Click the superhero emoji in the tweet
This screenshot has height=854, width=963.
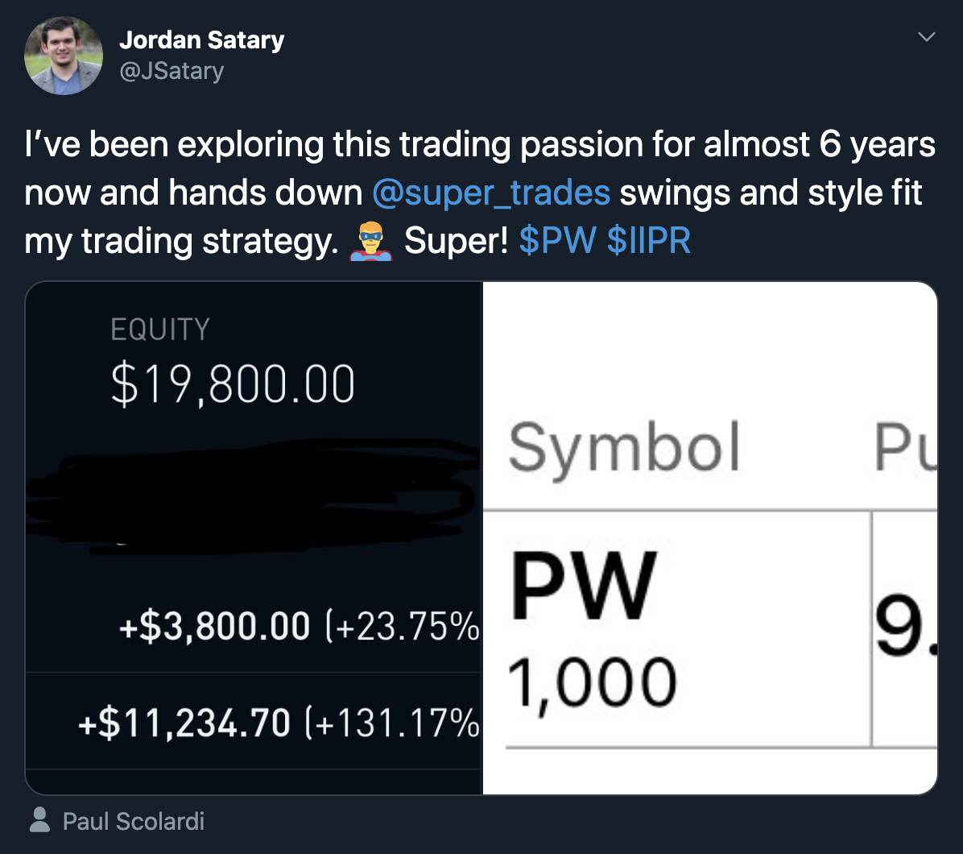[370, 243]
